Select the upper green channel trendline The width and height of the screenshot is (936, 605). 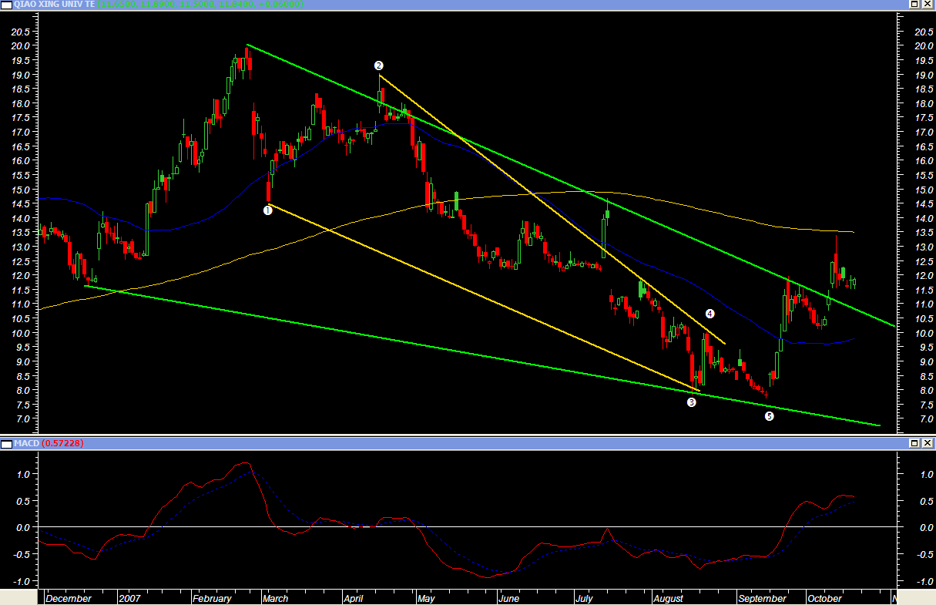pos(570,184)
